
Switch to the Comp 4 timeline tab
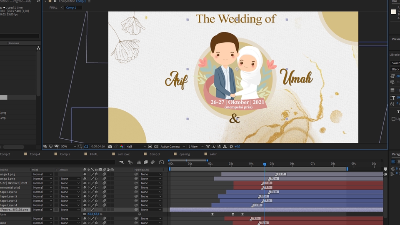(x=35, y=154)
